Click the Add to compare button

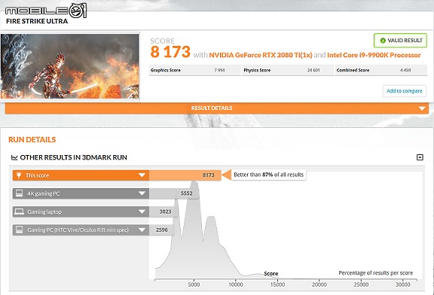tap(405, 91)
